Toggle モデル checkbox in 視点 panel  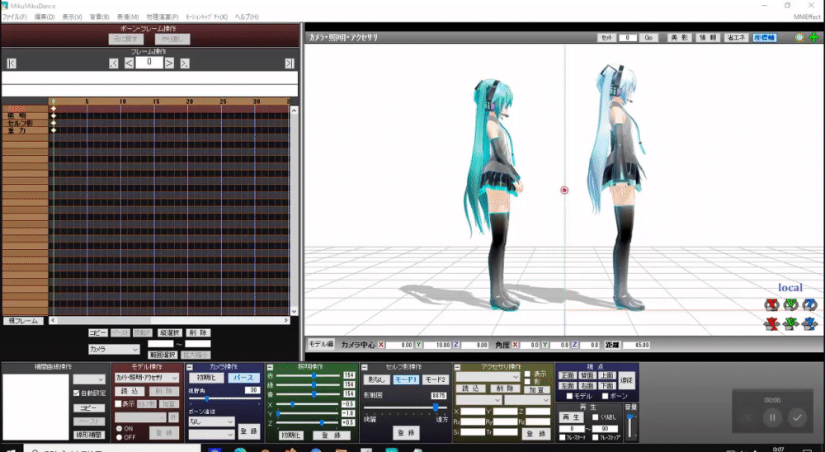click(x=568, y=396)
